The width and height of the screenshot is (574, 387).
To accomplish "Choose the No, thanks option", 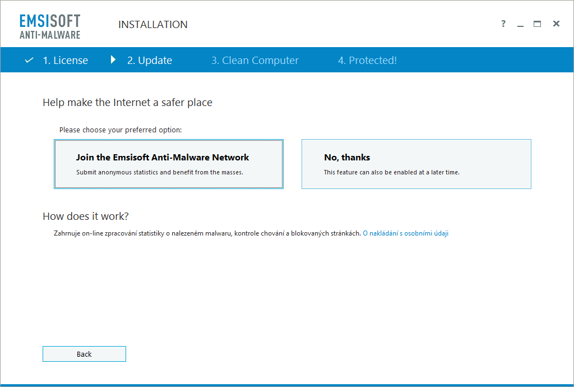I will [416, 164].
